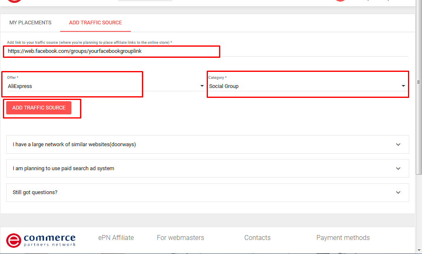Click the red Add Traffic Source button
The height and width of the screenshot is (254, 422).
[x=39, y=108]
